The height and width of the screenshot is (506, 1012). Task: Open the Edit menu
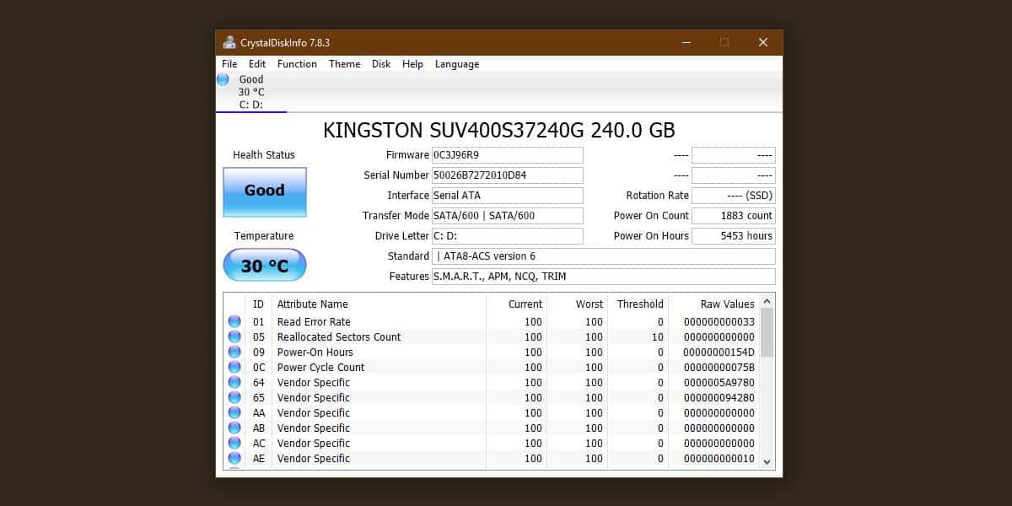[x=257, y=64]
